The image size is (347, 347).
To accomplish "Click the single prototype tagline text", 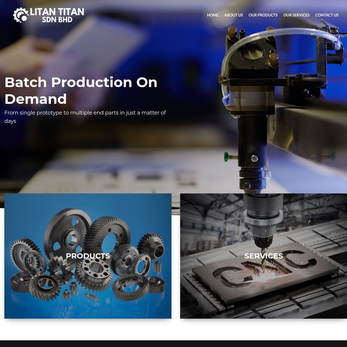I will pos(85,116).
